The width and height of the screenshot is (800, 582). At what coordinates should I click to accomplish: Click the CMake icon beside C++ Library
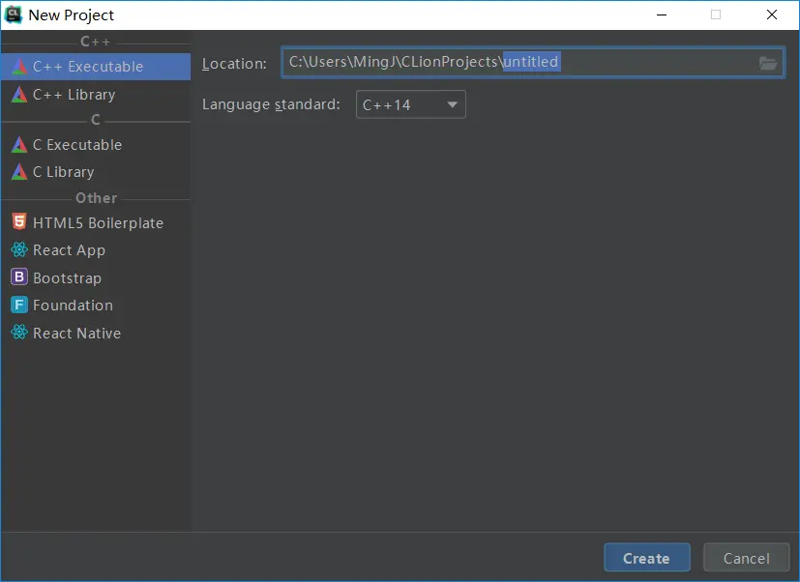pos(19,95)
